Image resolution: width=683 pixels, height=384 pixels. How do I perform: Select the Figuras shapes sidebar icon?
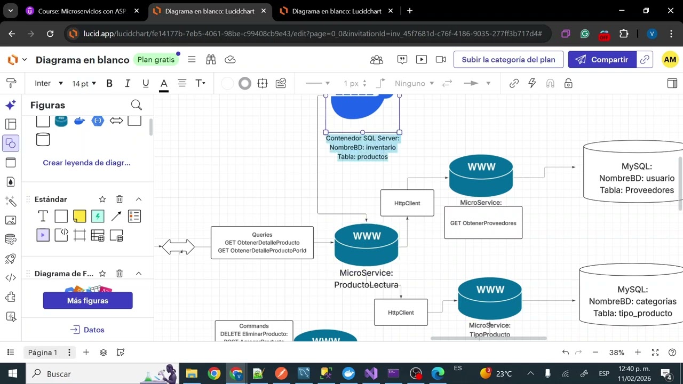coord(11,143)
